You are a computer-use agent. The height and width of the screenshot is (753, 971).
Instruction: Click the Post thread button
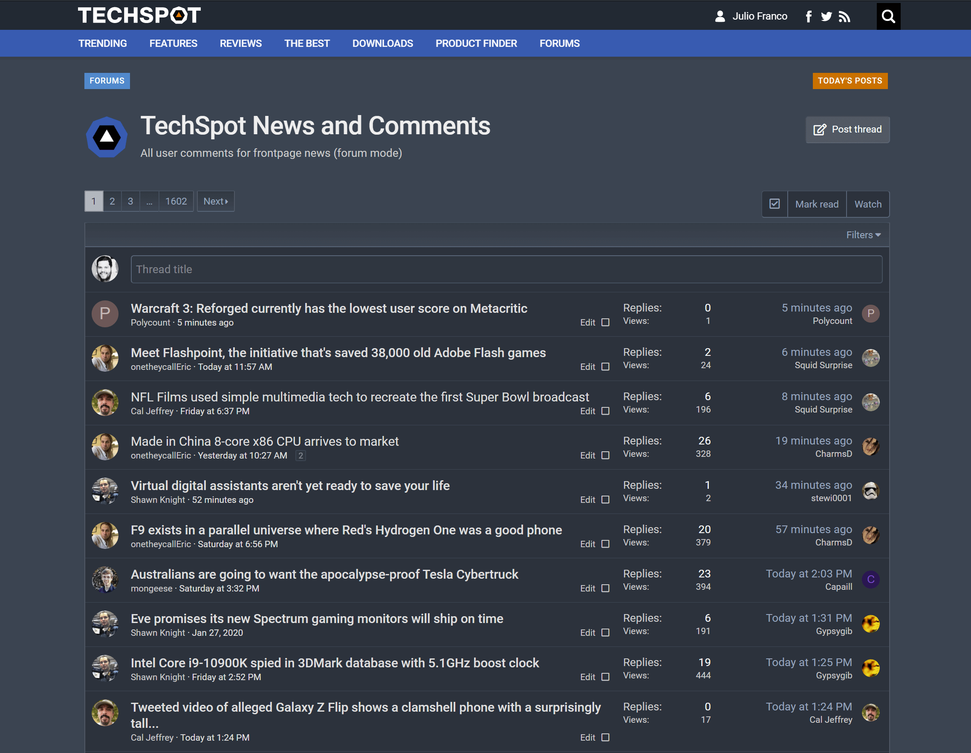[x=847, y=130]
